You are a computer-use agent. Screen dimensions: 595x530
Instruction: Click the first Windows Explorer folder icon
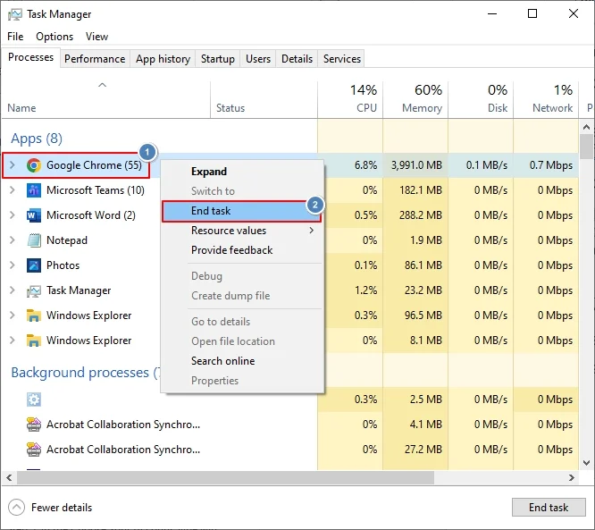pos(34,315)
